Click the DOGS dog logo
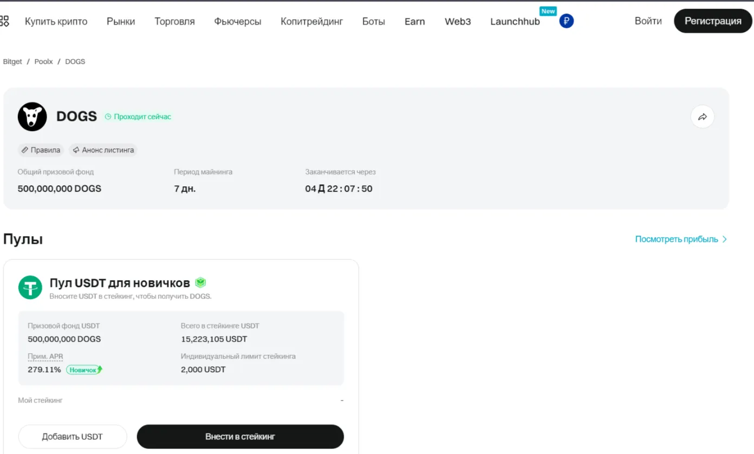This screenshot has height=454, width=754. click(32, 116)
